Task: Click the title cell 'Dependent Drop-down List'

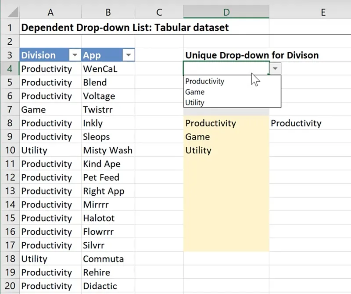Action: 125,28
